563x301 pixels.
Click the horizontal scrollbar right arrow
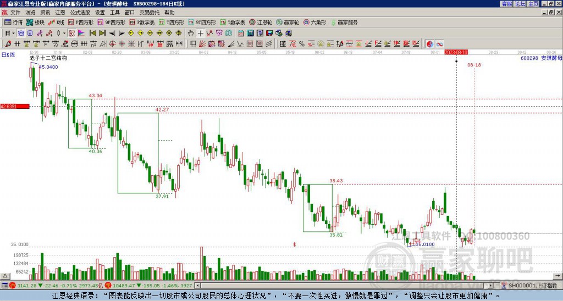[491, 286]
